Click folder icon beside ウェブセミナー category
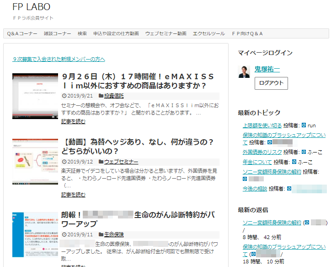Image resolution: width=331 pixels, height=267 pixels. point(101,162)
